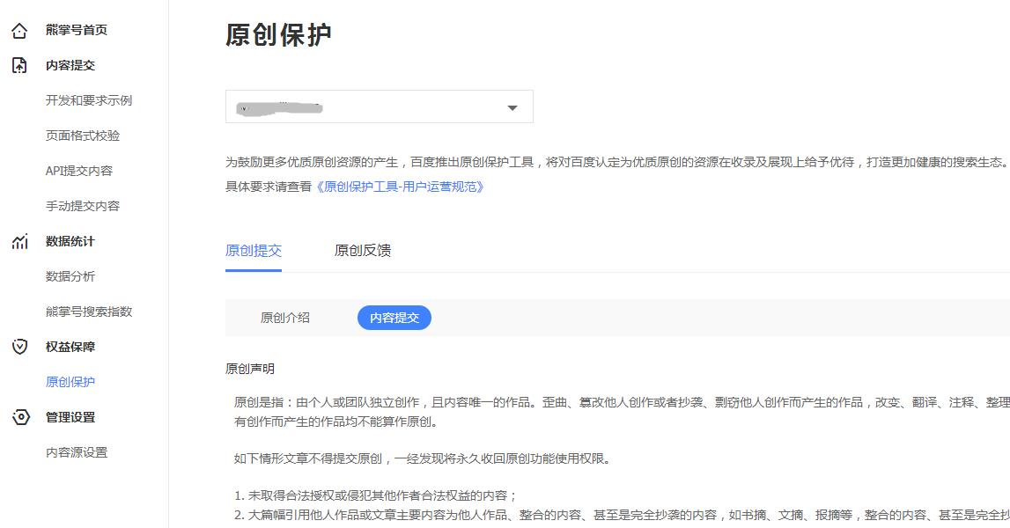The image size is (1010, 528).
Task: Click the blue 内容提交 button
Action: [x=394, y=319]
